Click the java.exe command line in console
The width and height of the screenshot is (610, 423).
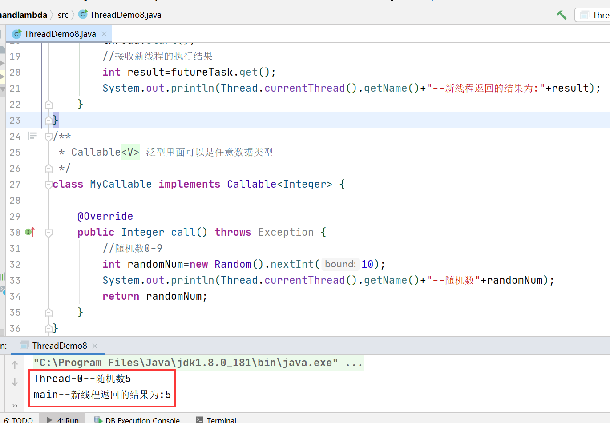(x=198, y=363)
